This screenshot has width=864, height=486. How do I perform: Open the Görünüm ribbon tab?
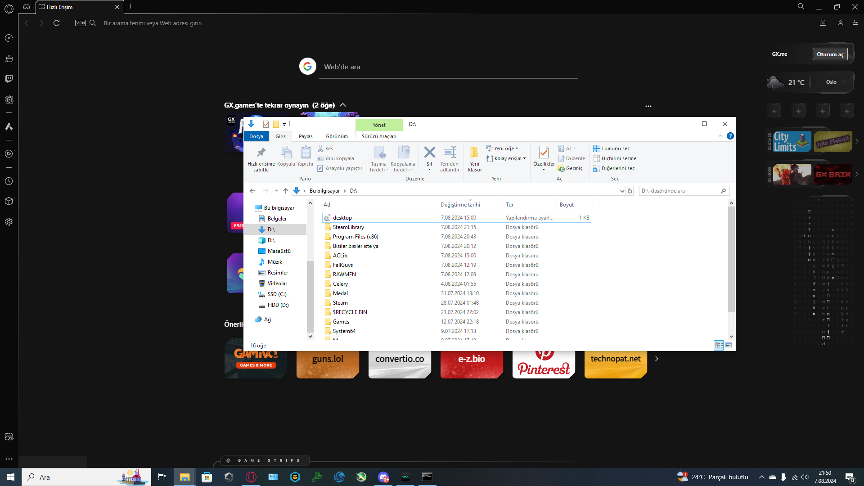337,136
